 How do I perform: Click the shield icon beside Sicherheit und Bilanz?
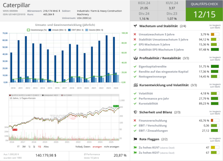click(135, 112)
